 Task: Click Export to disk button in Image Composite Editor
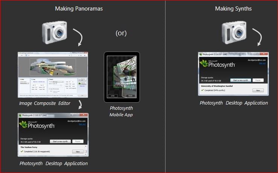(82, 80)
